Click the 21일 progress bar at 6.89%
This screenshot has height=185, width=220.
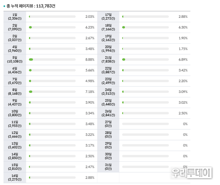point(145,60)
